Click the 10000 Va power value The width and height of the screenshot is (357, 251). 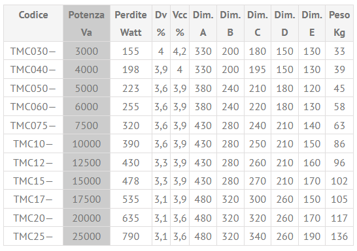pyautogui.click(x=86, y=143)
